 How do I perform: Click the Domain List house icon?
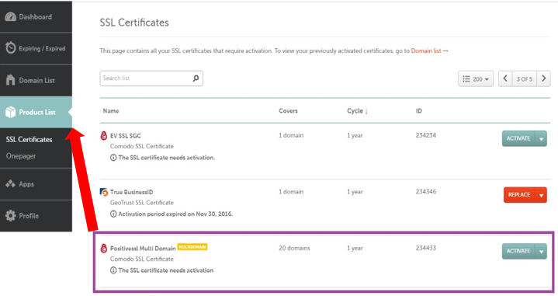(10, 80)
